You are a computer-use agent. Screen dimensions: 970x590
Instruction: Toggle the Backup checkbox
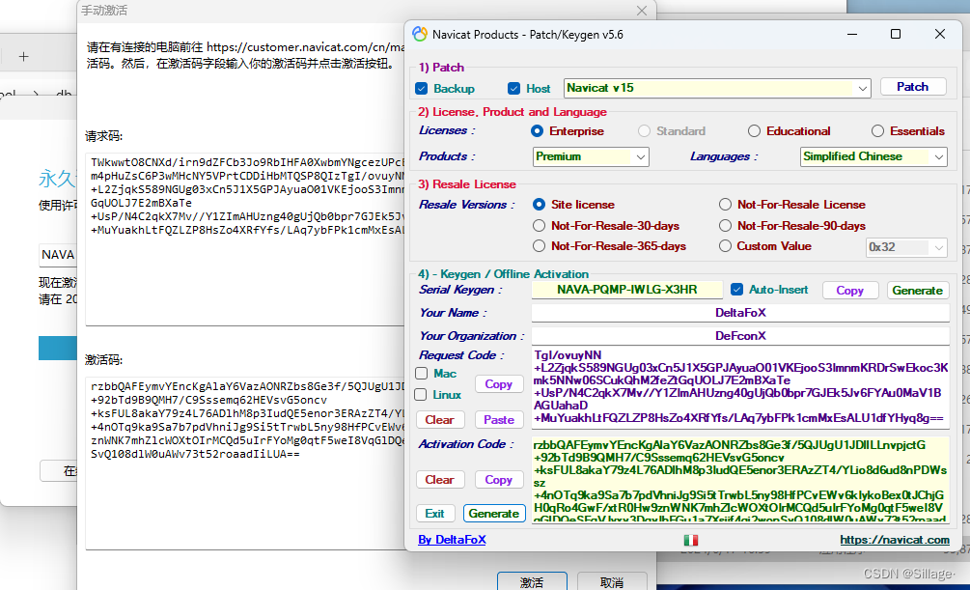coord(421,89)
